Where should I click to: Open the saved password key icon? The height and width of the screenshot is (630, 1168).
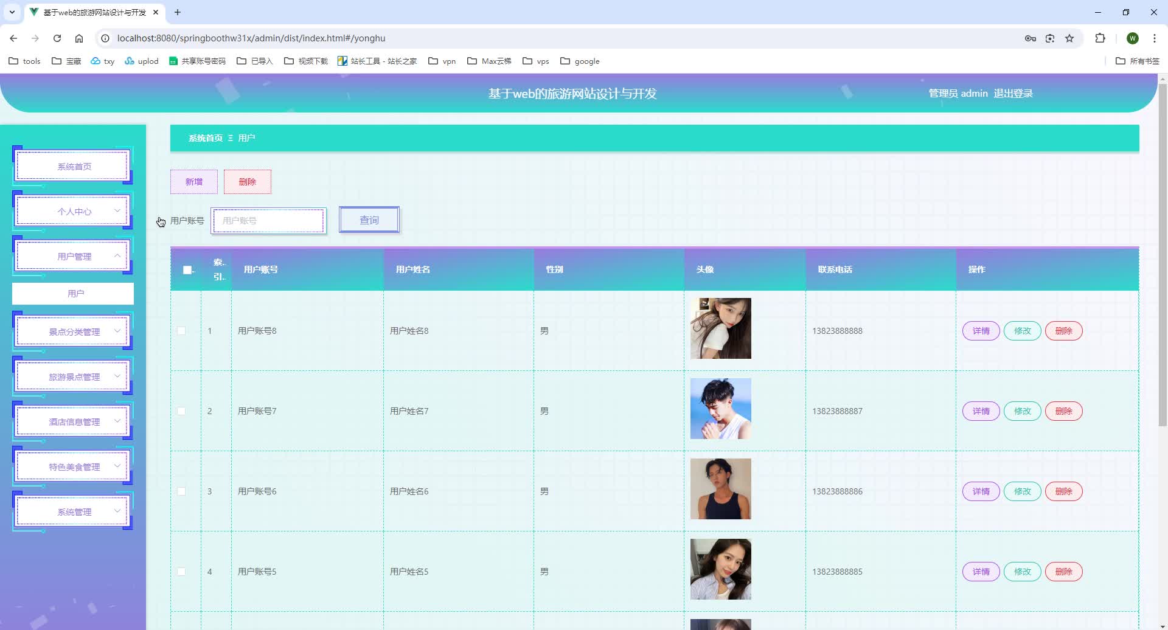click(x=1030, y=38)
